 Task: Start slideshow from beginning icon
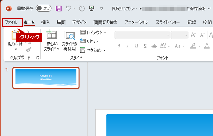[x=92, y=8]
